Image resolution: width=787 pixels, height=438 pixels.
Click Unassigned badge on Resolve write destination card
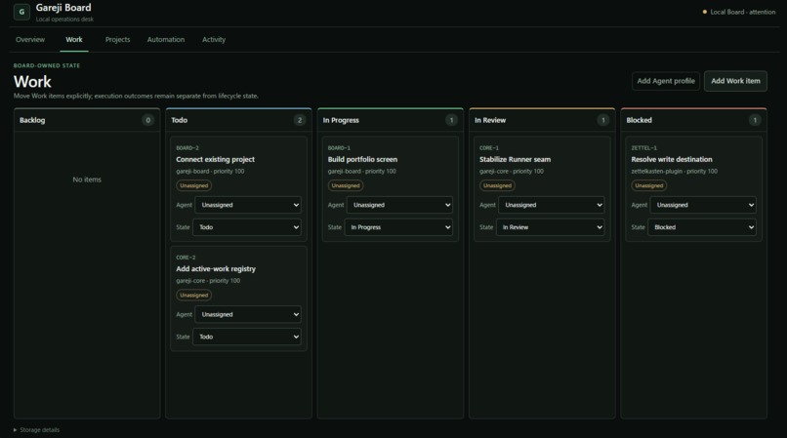coord(649,185)
